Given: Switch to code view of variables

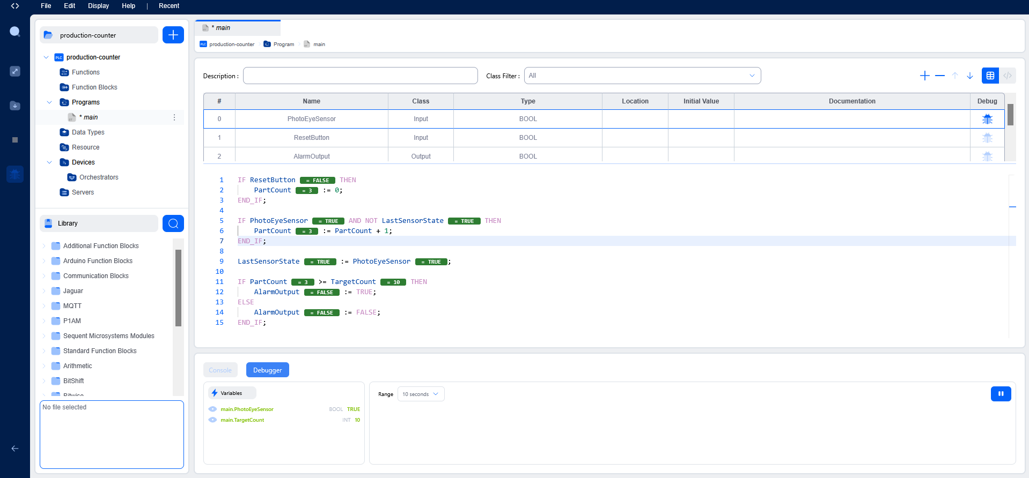Looking at the screenshot, I should click(1008, 76).
